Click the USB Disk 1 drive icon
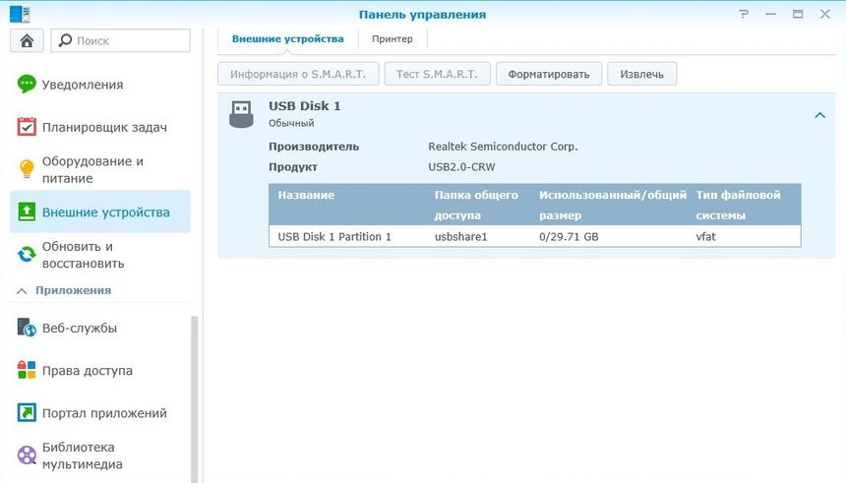The width and height of the screenshot is (846, 483). (x=241, y=114)
